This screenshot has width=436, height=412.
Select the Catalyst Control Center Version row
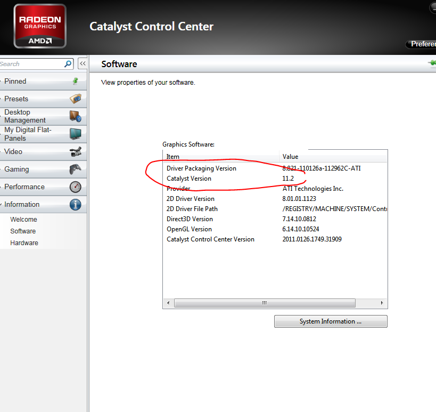[x=275, y=239]
